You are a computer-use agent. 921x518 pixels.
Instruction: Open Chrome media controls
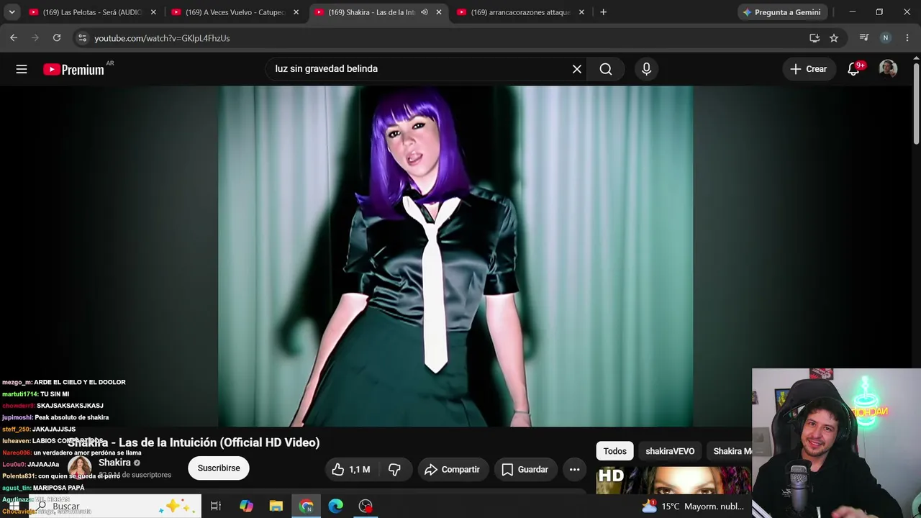tap(864, 38)
